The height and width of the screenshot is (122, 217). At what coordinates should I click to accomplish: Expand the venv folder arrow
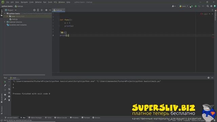click(7, 16)
